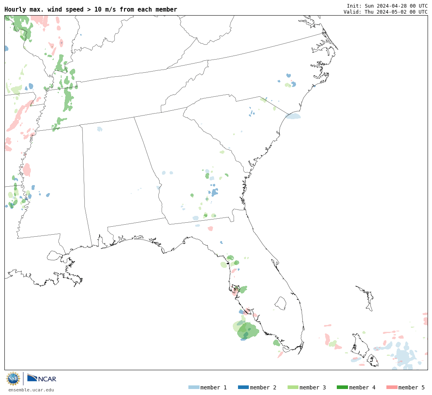Select the 'member 4' legend label

coord(362,387)
